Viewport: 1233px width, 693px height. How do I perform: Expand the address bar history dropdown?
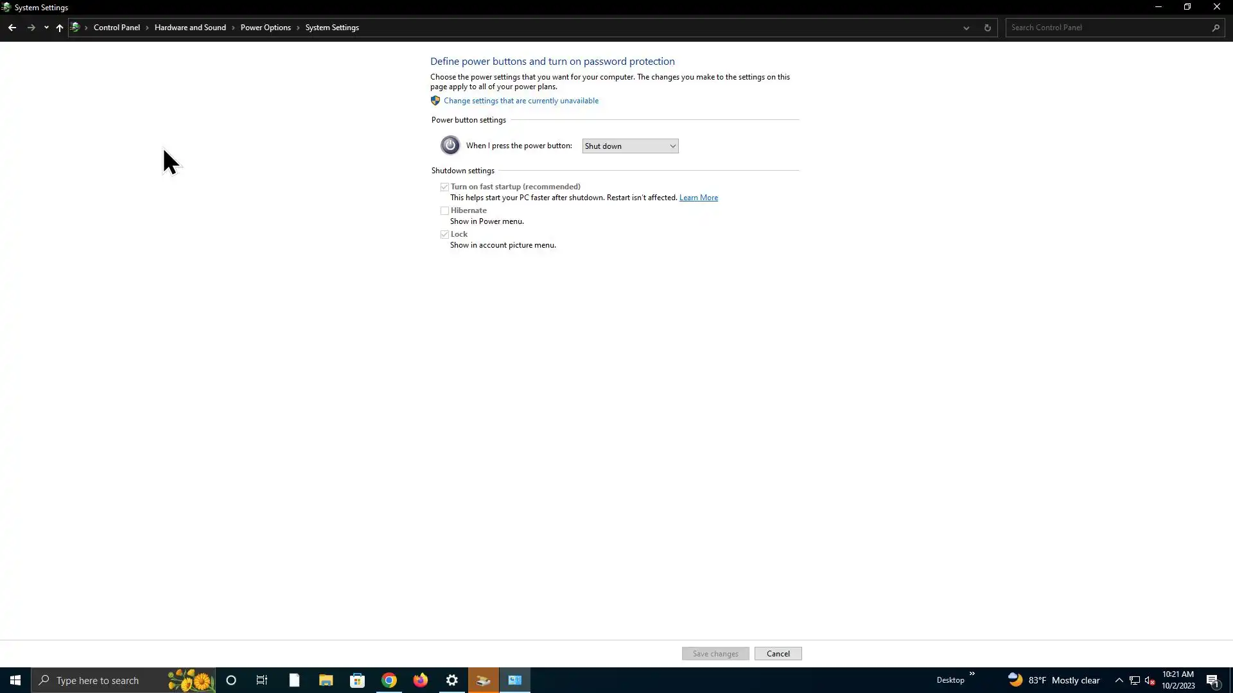[x=966, y=28]
